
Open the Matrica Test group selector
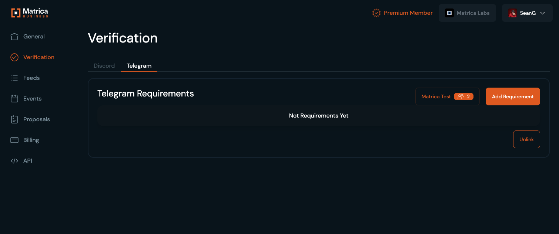click(436, 96)
